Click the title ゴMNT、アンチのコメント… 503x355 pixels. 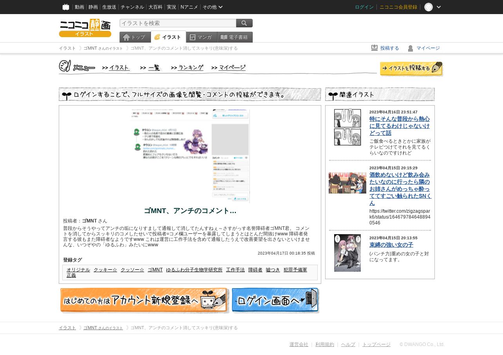tap(190, 211)
